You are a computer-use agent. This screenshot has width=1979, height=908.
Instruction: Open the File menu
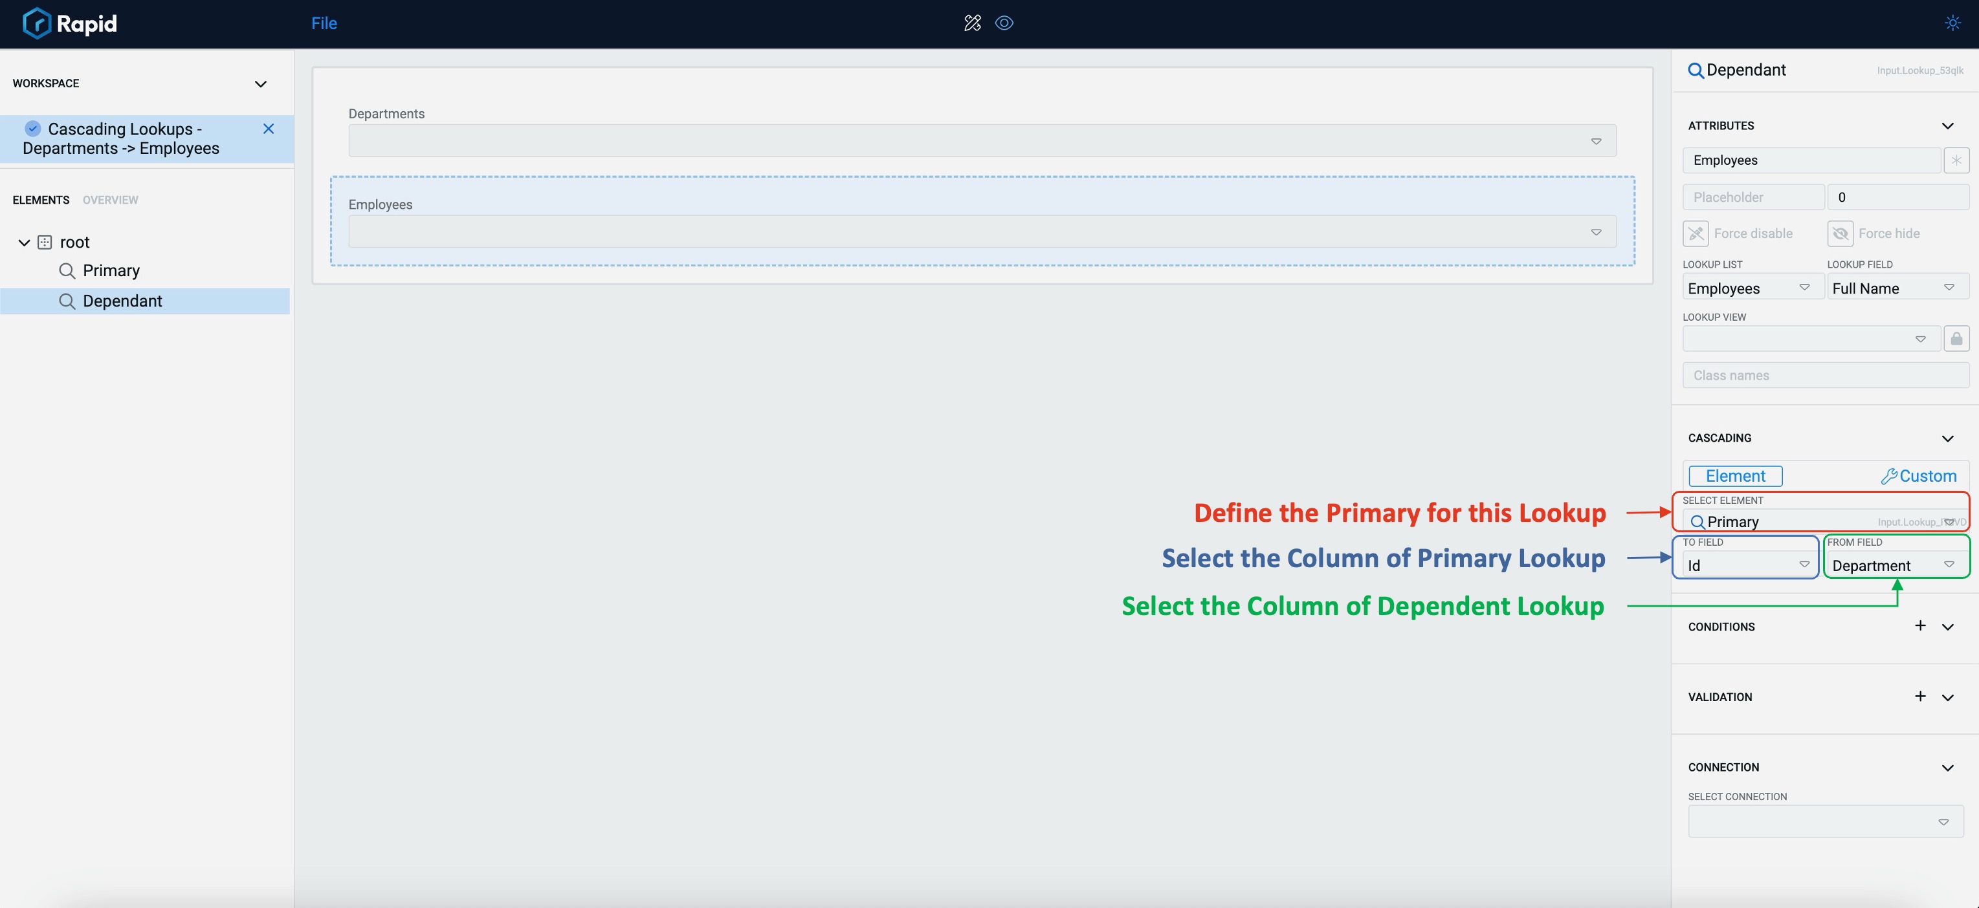click(x=323, y=23)
